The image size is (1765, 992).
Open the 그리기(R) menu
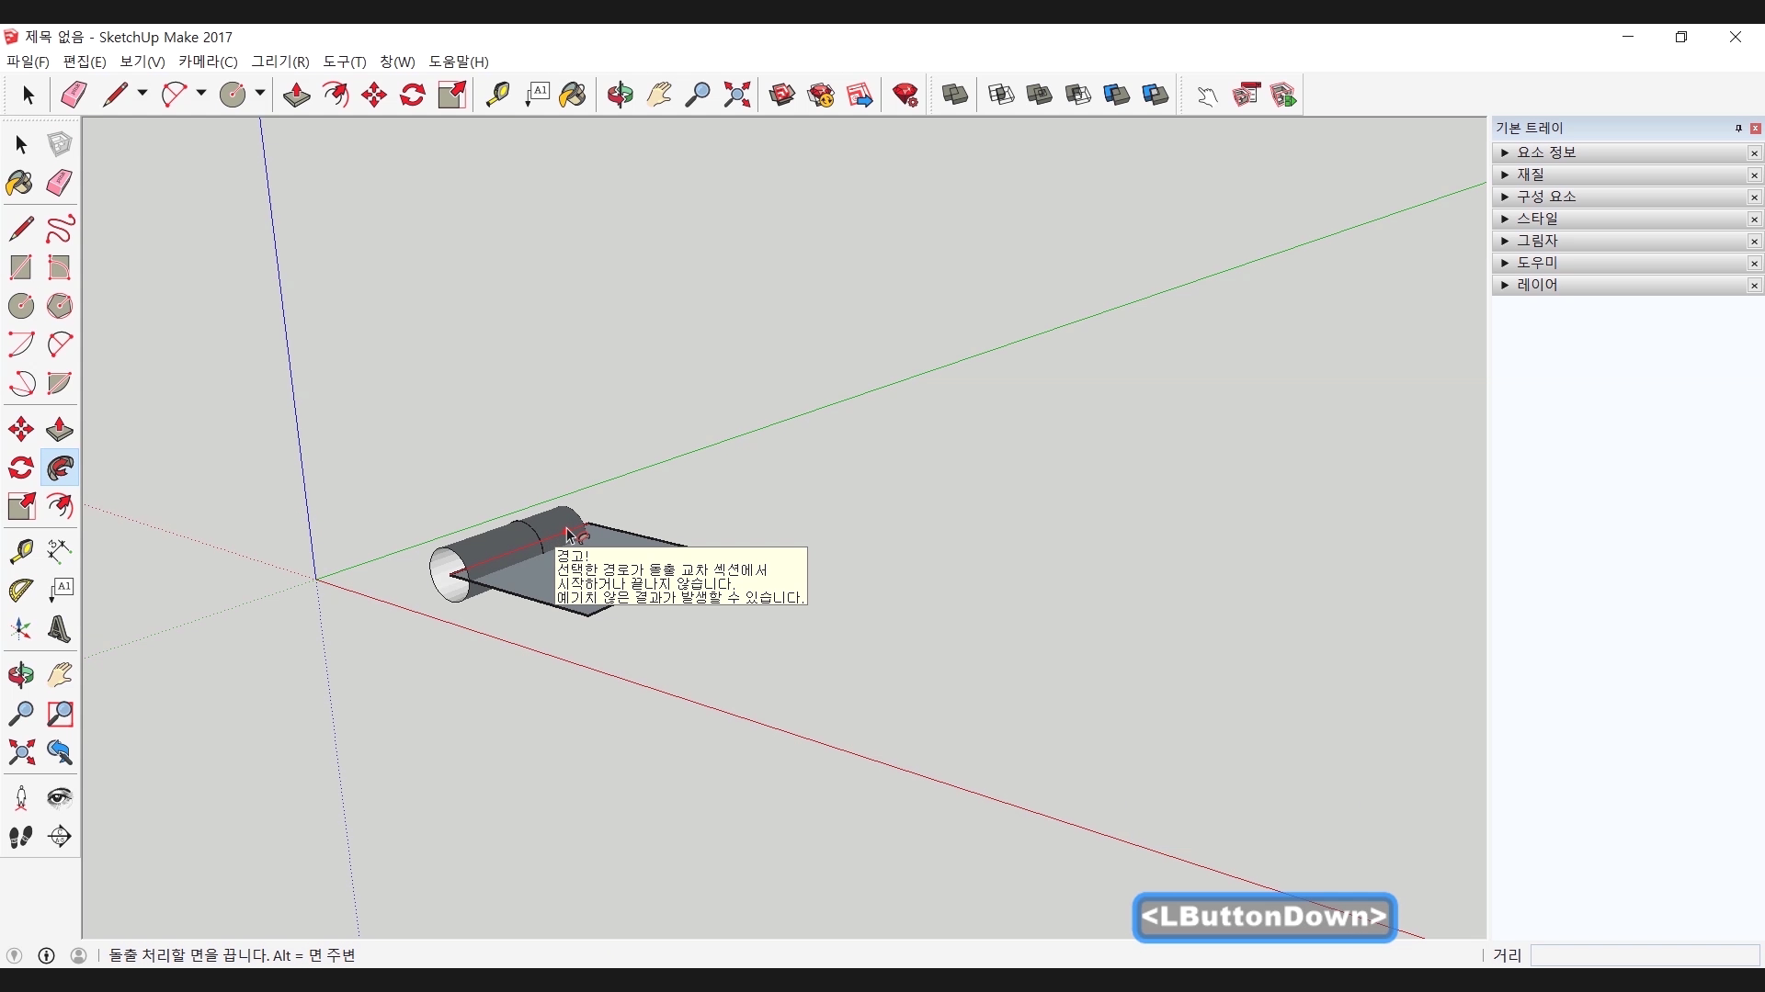280,62
